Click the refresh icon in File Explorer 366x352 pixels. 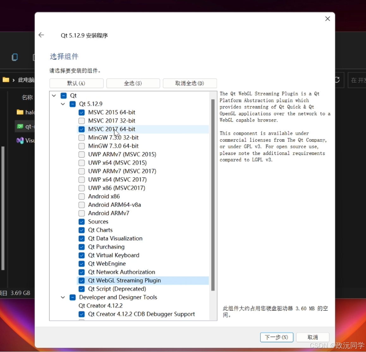(x=337, y=80)
